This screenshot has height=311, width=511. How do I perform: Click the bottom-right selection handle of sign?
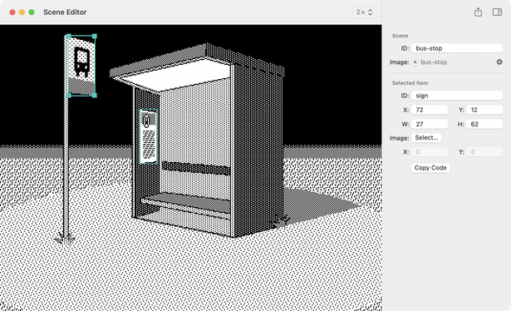pyautogui.click(x=94, y=95)
